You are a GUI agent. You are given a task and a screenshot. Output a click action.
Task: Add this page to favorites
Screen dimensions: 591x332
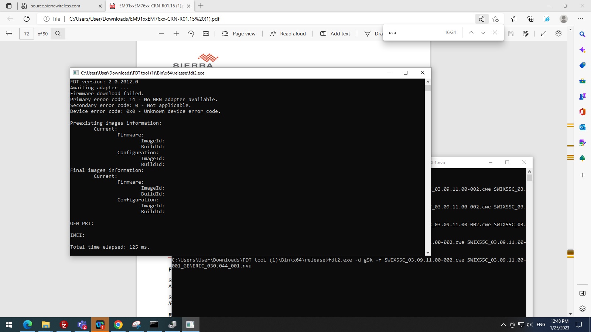click(x=496, y=19)
